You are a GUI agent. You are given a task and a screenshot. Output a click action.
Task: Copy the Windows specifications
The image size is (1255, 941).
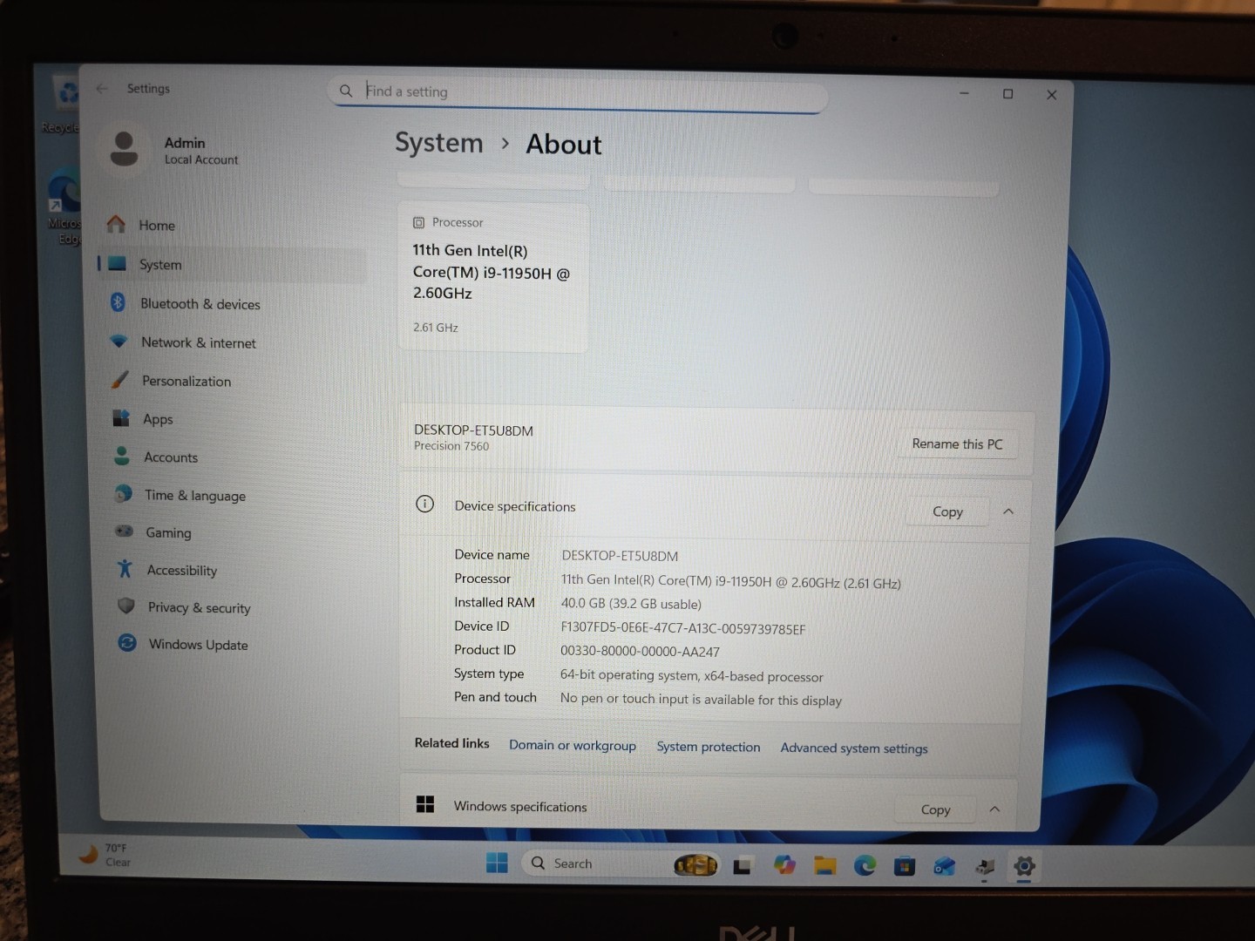pos(935,809)
